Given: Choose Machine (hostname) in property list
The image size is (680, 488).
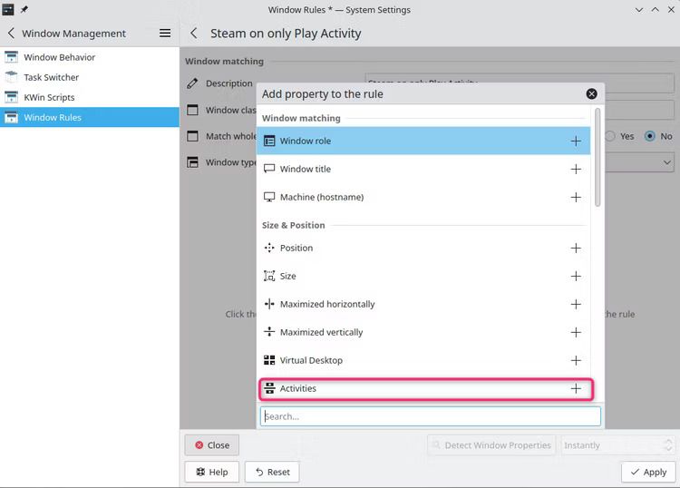Looking at the screenshot, I should coord(423,198).
